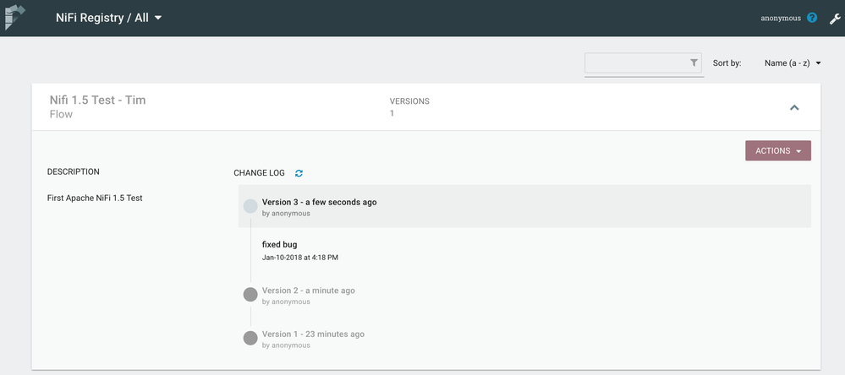Select the Version 2 timeline circle

pos(250,294)
